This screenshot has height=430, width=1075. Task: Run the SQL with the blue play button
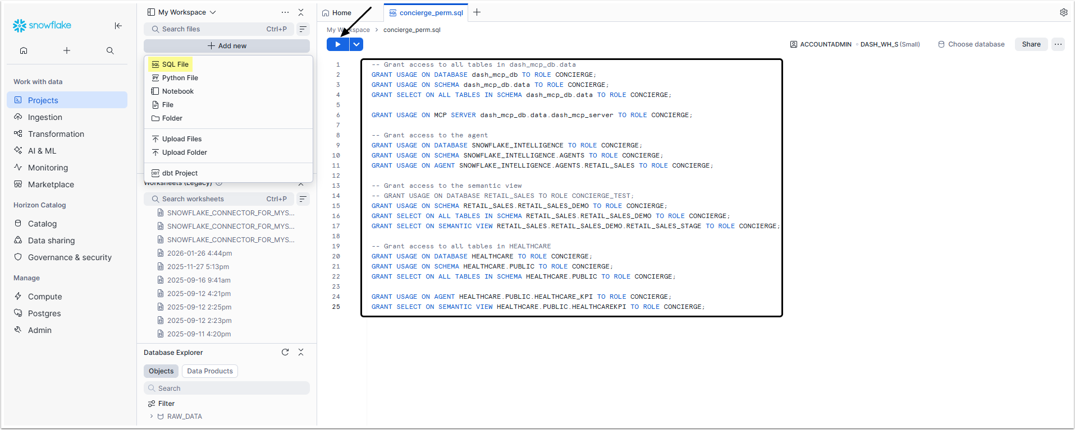(x=337, y=44)
